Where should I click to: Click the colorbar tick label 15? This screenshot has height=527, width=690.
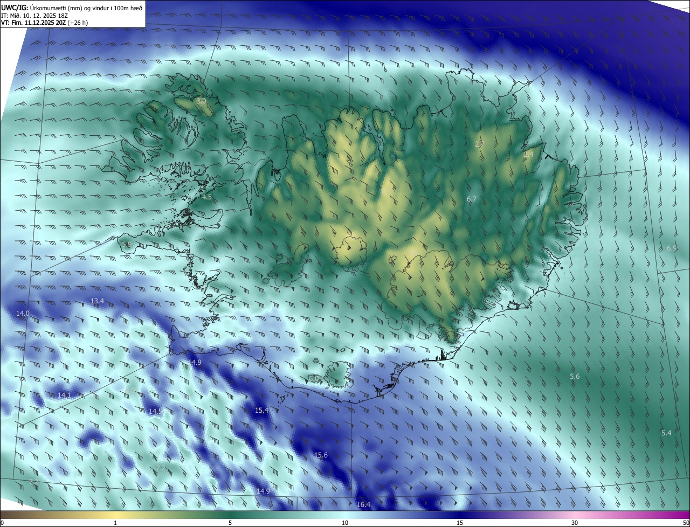pos(460,523)
